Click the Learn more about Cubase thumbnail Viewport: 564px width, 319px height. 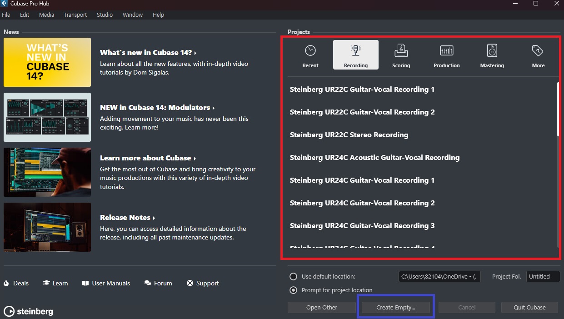[47, 172]
